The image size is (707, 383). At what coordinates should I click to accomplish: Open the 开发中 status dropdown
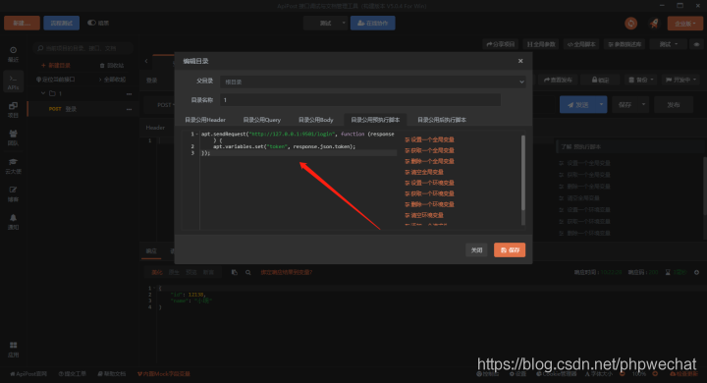(x=680, y=80)
